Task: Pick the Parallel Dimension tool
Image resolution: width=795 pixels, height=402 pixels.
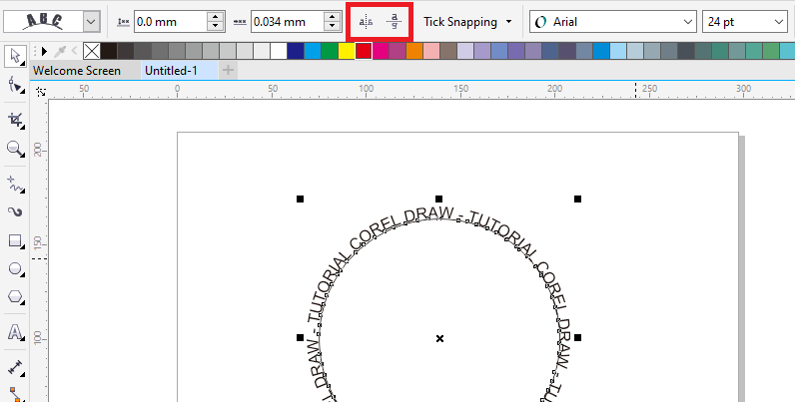Action: click(x=16, y=367)
